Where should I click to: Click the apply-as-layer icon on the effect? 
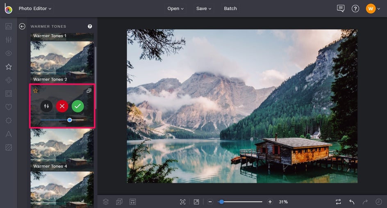click(x=89, y=91)
